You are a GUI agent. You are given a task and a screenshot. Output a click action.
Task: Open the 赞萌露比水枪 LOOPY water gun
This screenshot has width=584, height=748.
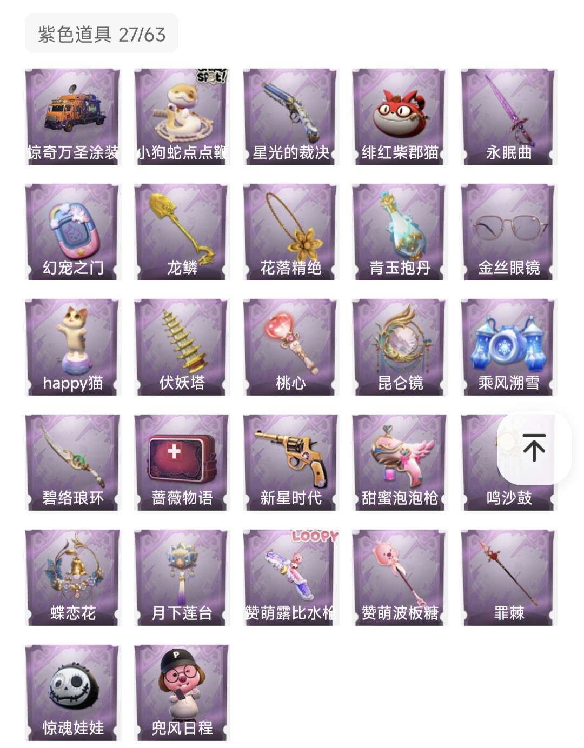291,577
